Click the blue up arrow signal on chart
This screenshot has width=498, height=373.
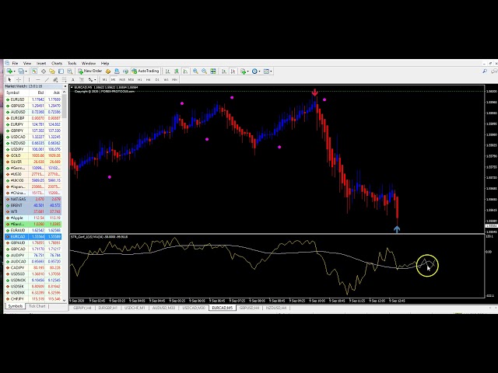point(397,228)
